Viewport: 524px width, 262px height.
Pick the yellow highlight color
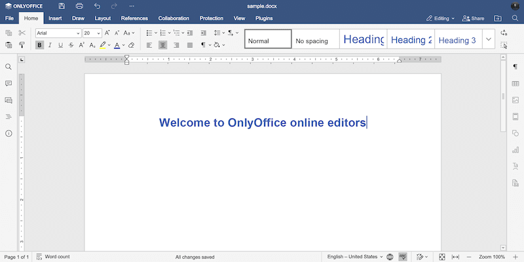103,45
